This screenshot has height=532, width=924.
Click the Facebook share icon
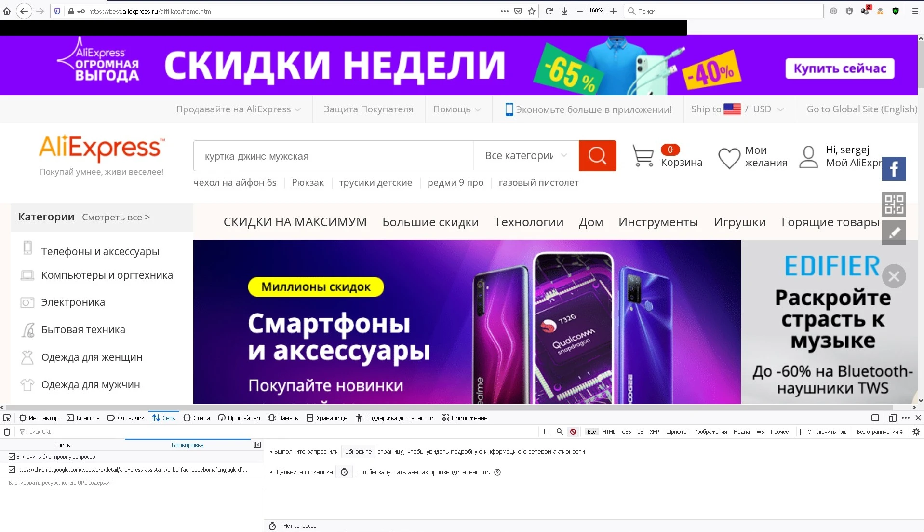click(x=894, y=169)
